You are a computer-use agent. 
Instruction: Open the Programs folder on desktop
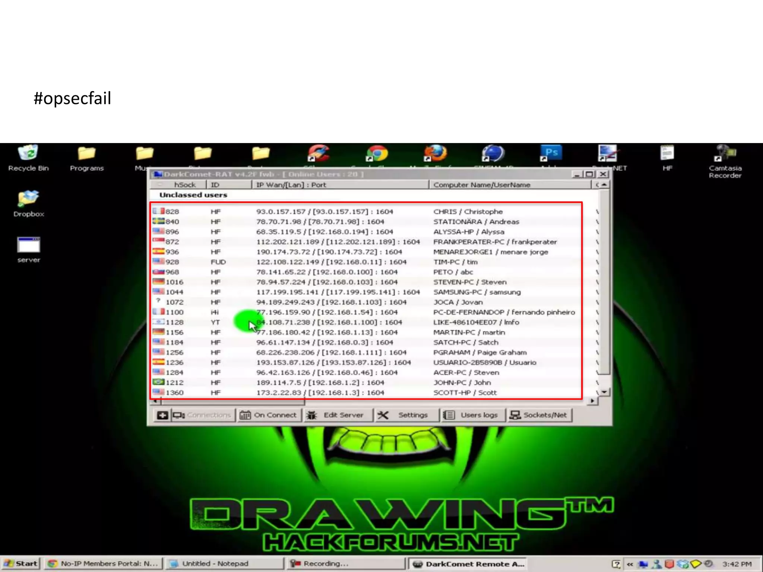(86, 158)
